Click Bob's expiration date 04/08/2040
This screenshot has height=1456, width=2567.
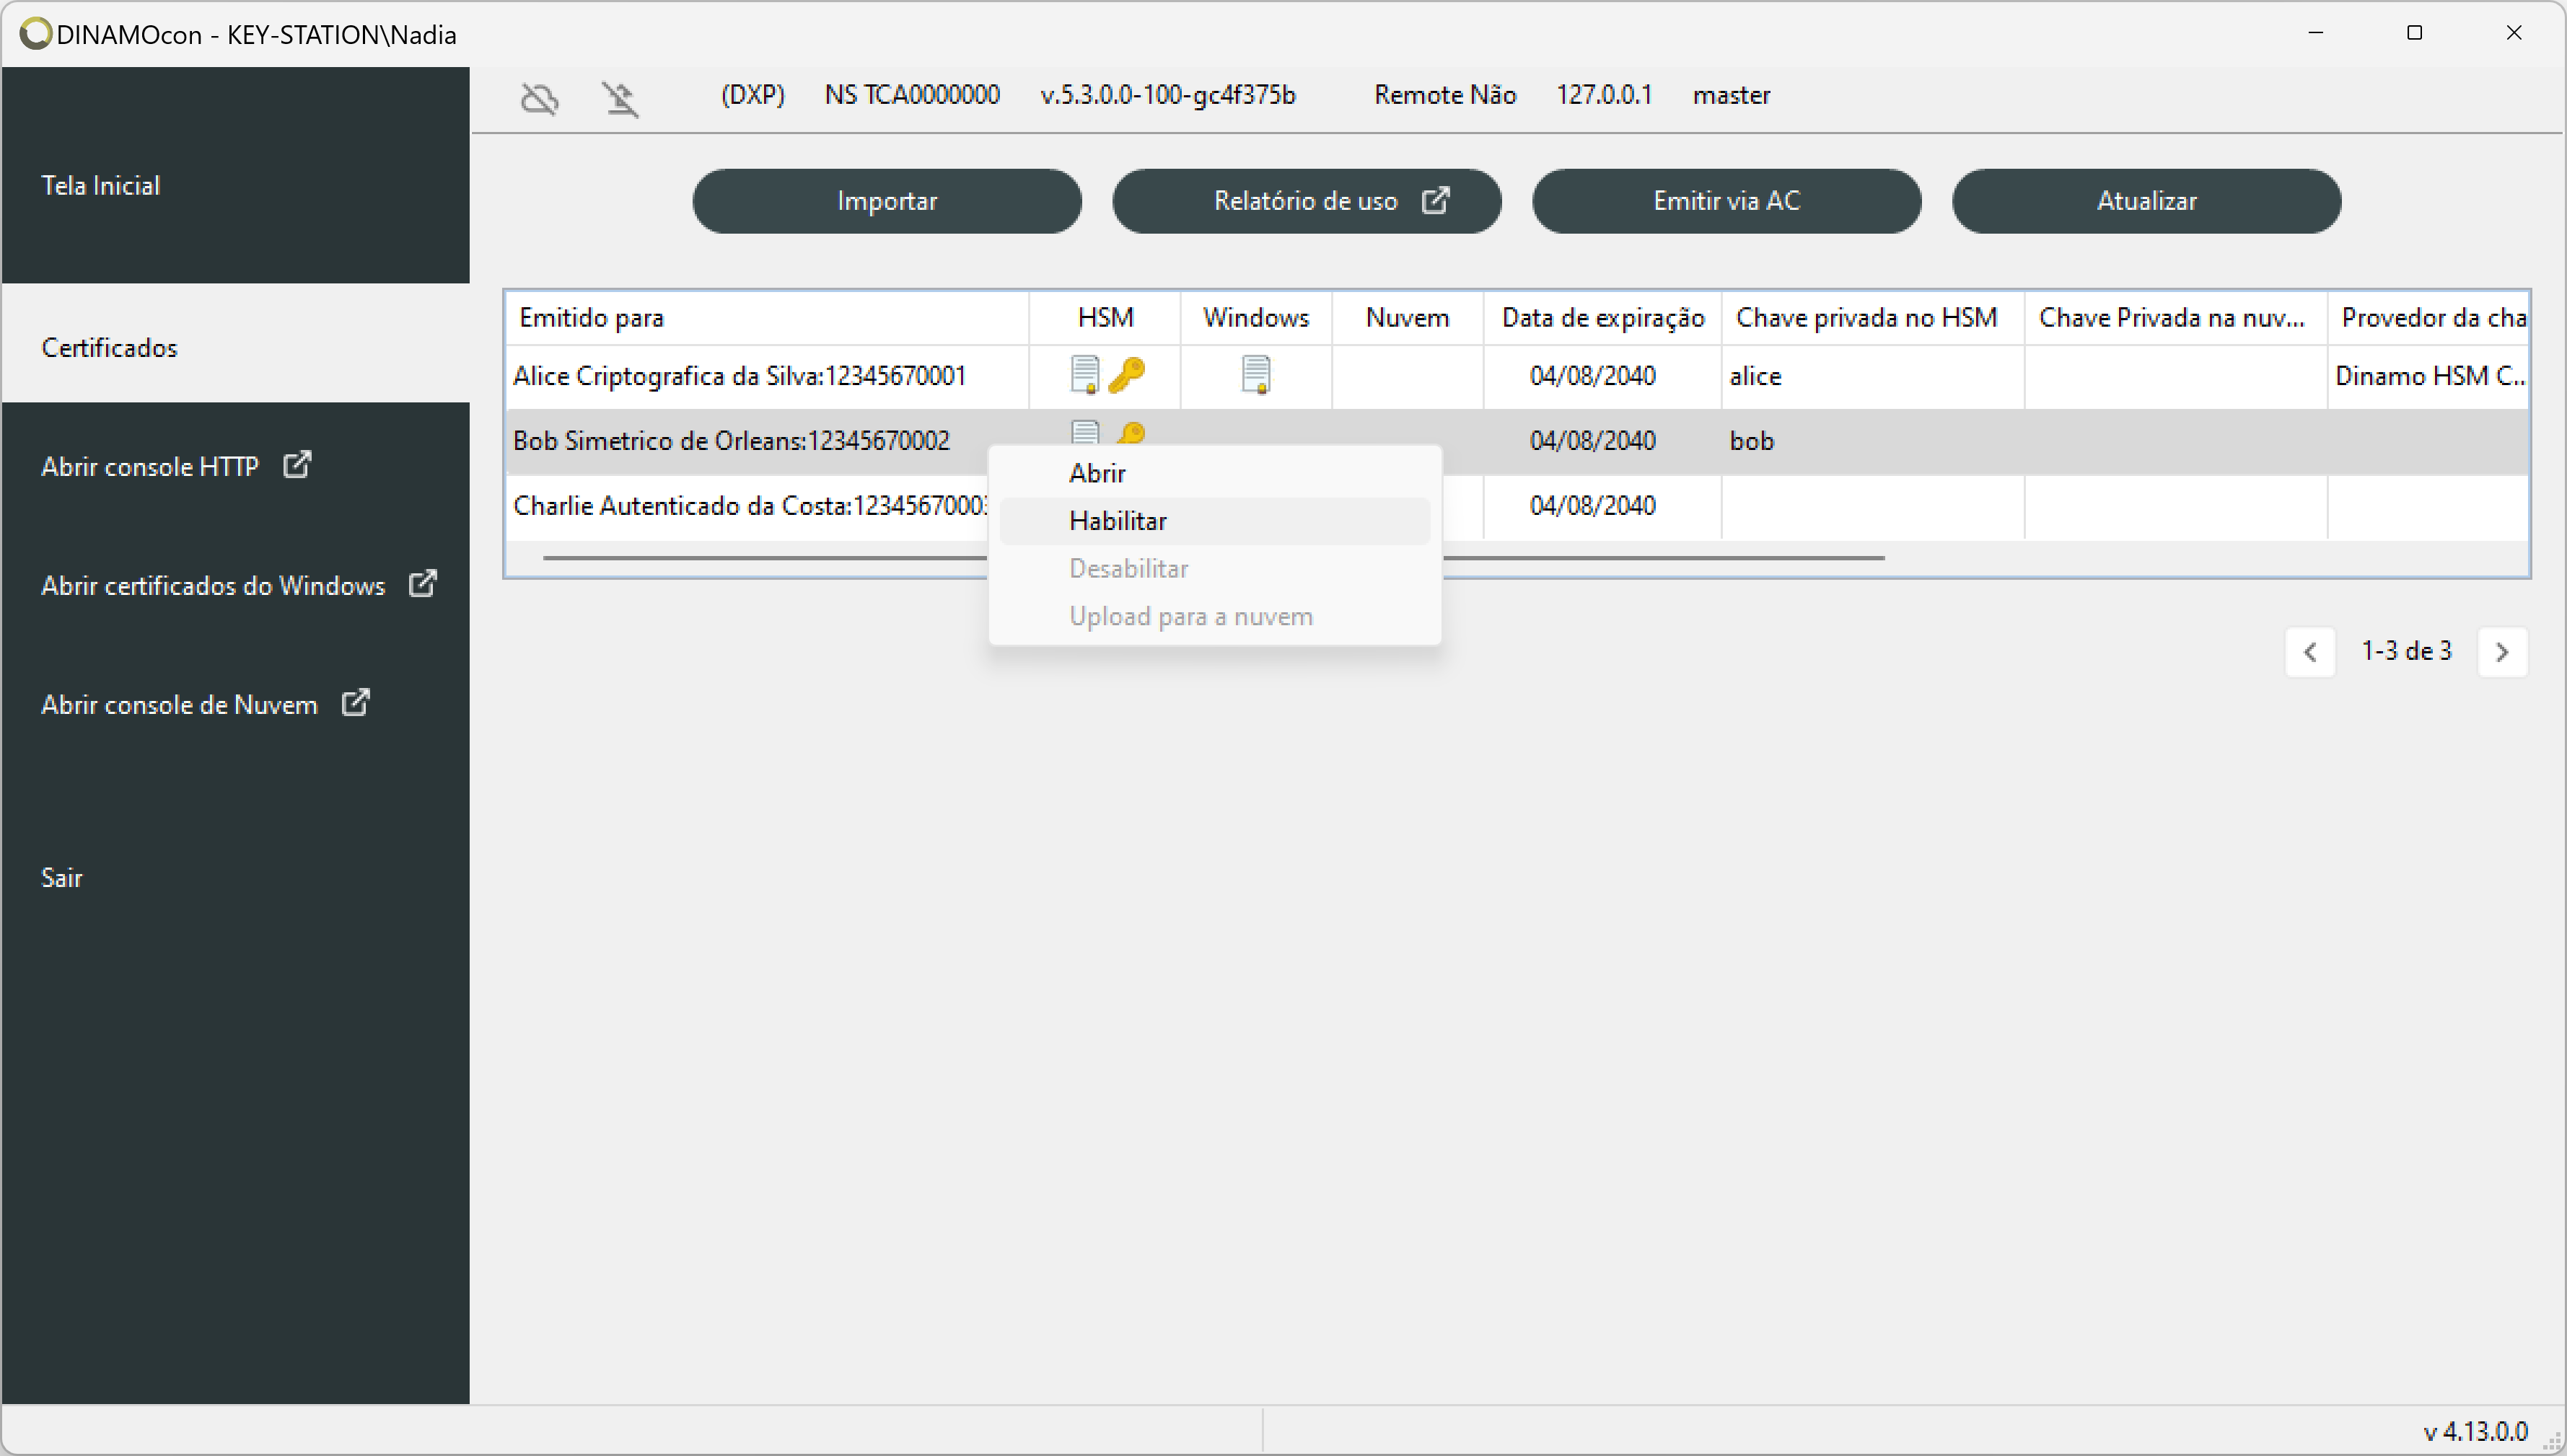click(1592, 441)
